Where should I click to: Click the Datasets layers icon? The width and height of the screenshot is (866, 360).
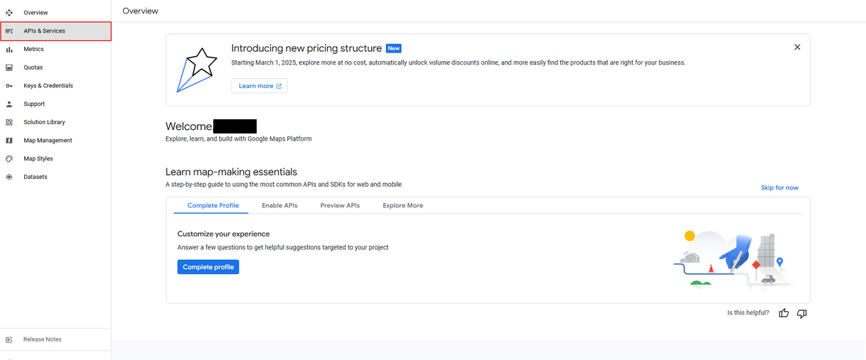9,177
